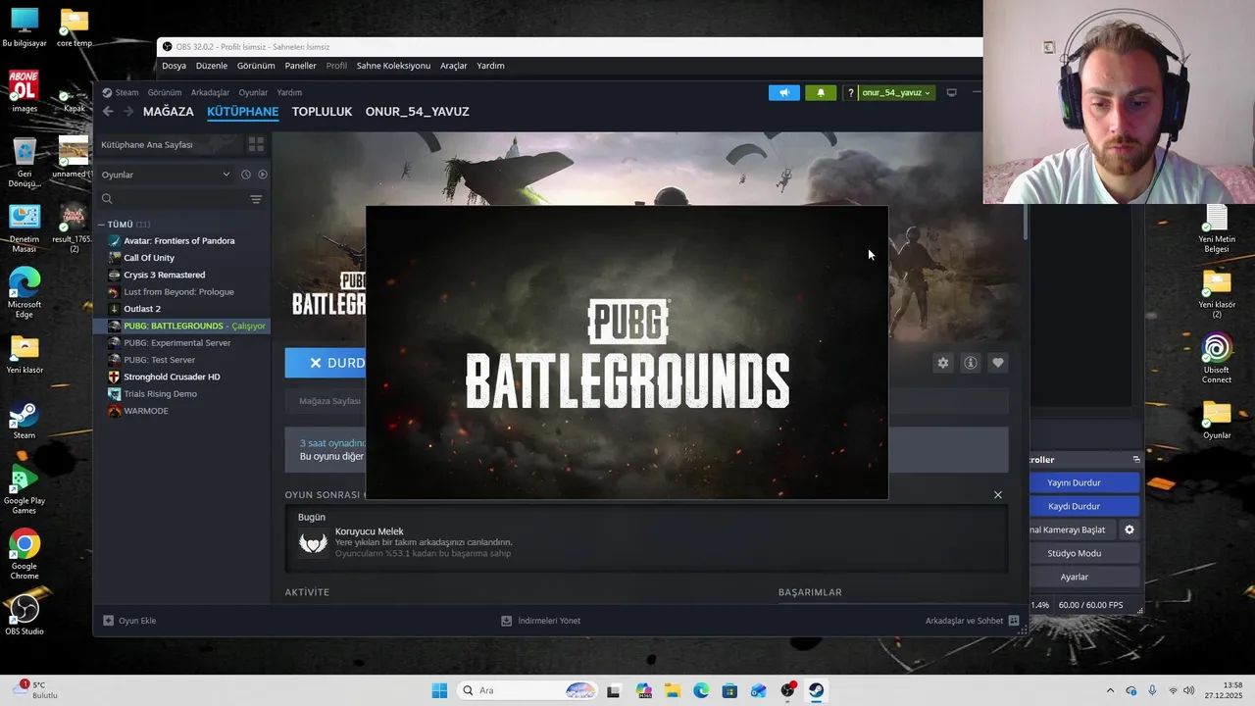The width and height of the screenshot is (1255, 706).
Task: Click the Steam help question mark icon
Action: [850, 92]
